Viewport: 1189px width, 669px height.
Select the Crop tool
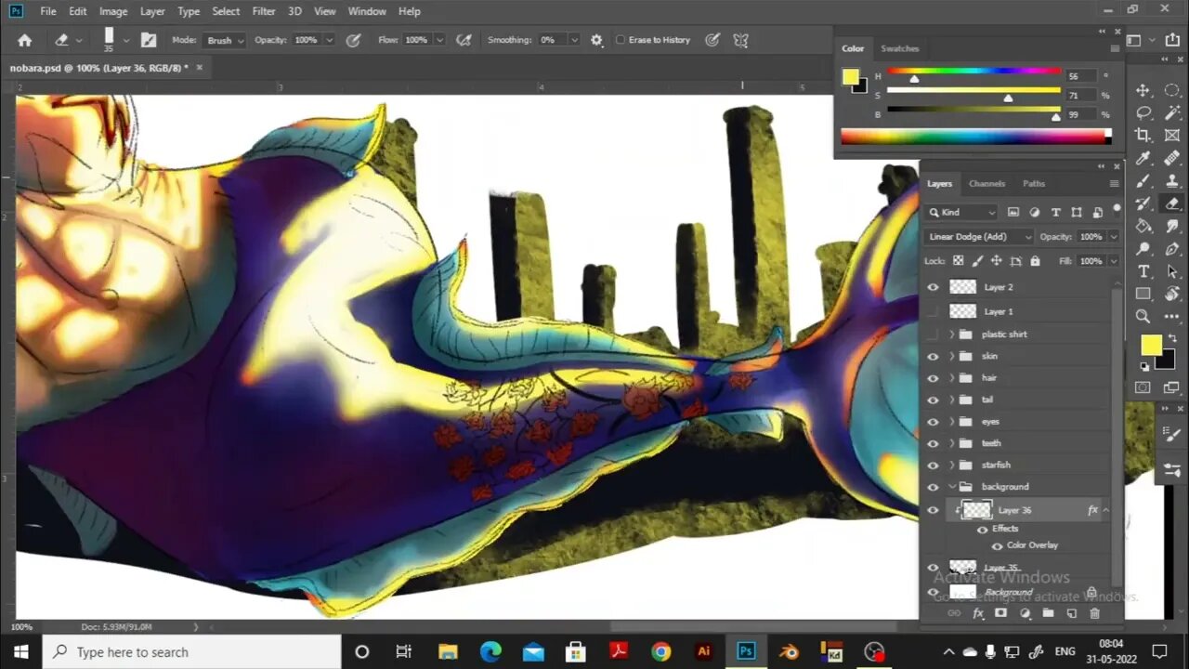click(1143, 136)
